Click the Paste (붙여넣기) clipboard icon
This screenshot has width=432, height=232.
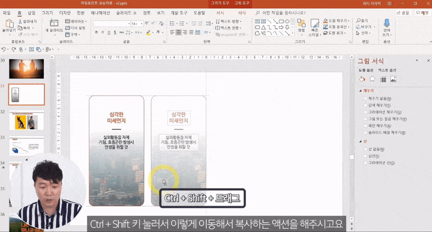pyautogui.click(x=9, y=23)
